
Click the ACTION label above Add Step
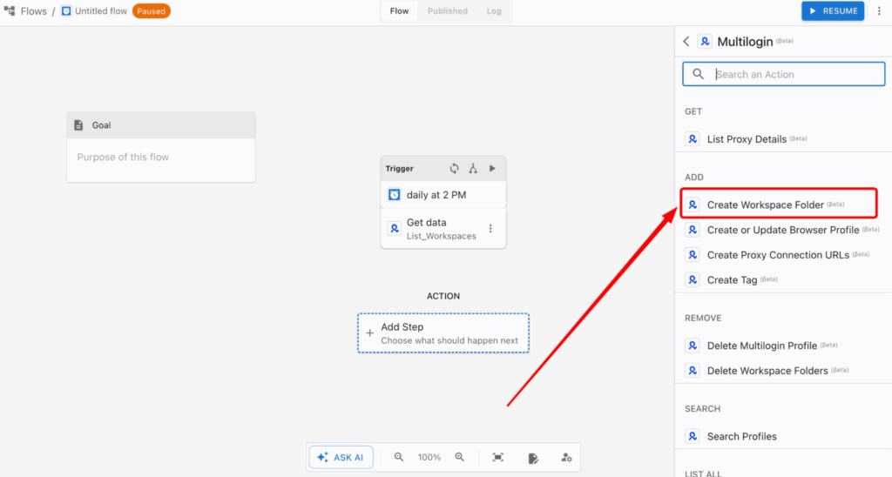443,296
